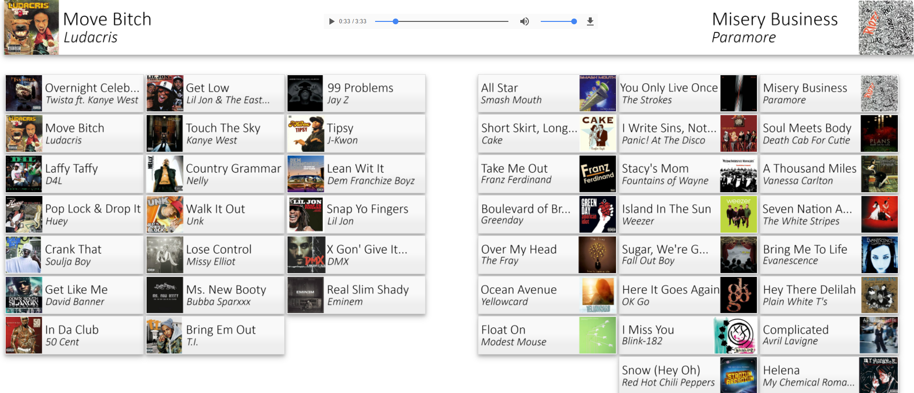Screen dimensions: 914x393
Task: Select Overnight Celebrity by Twista card
Action: (x=74, y=93)
